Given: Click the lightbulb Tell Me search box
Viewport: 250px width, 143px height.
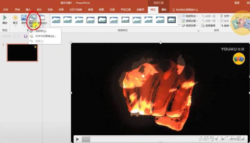Looking at the screenshot, I should click(185, 10).
